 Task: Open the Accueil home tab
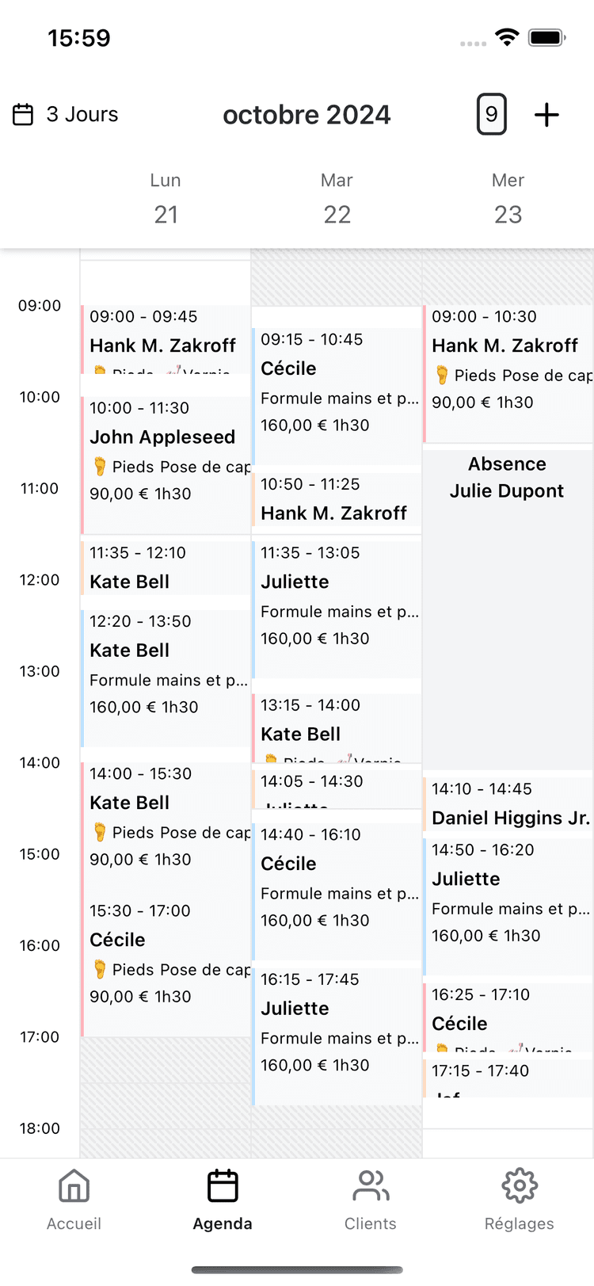(74, 1200)
